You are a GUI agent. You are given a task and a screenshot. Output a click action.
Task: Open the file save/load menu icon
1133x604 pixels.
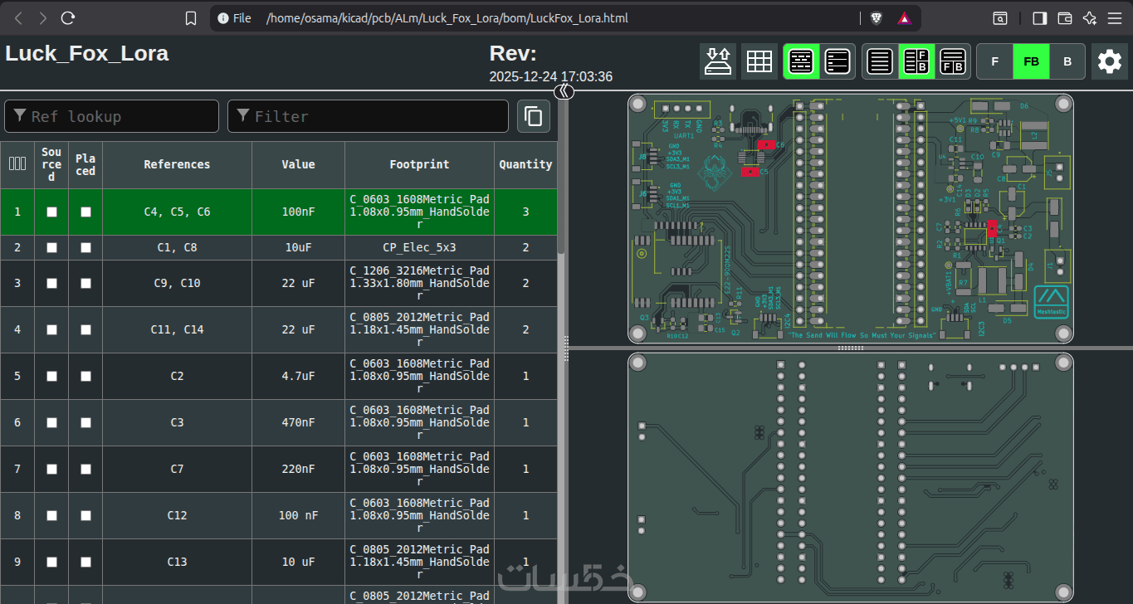717,61
